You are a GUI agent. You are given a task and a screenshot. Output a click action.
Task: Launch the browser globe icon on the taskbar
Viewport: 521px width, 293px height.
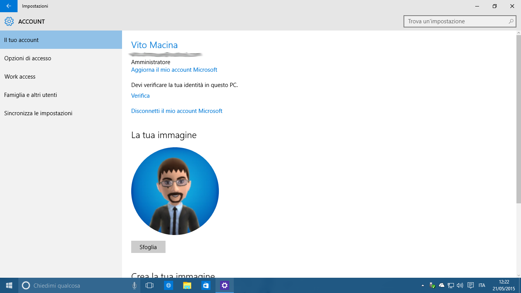168,285
